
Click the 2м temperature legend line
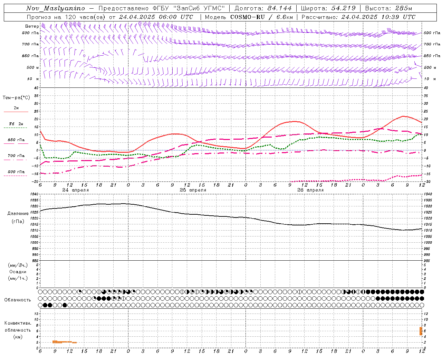[x=16, y=112]
